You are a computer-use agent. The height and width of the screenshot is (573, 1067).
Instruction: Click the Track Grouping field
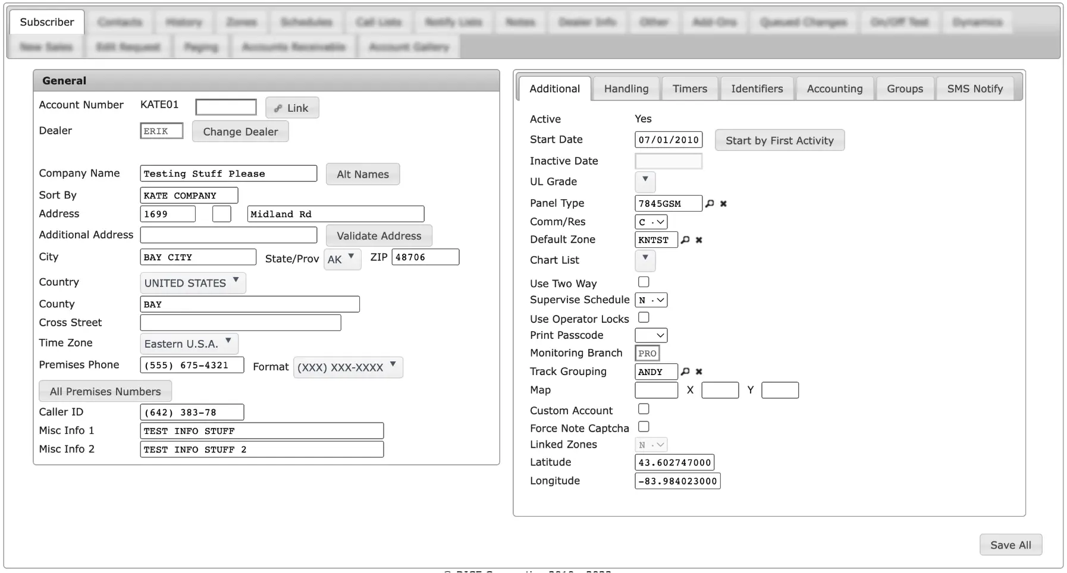tap(656, 371)
